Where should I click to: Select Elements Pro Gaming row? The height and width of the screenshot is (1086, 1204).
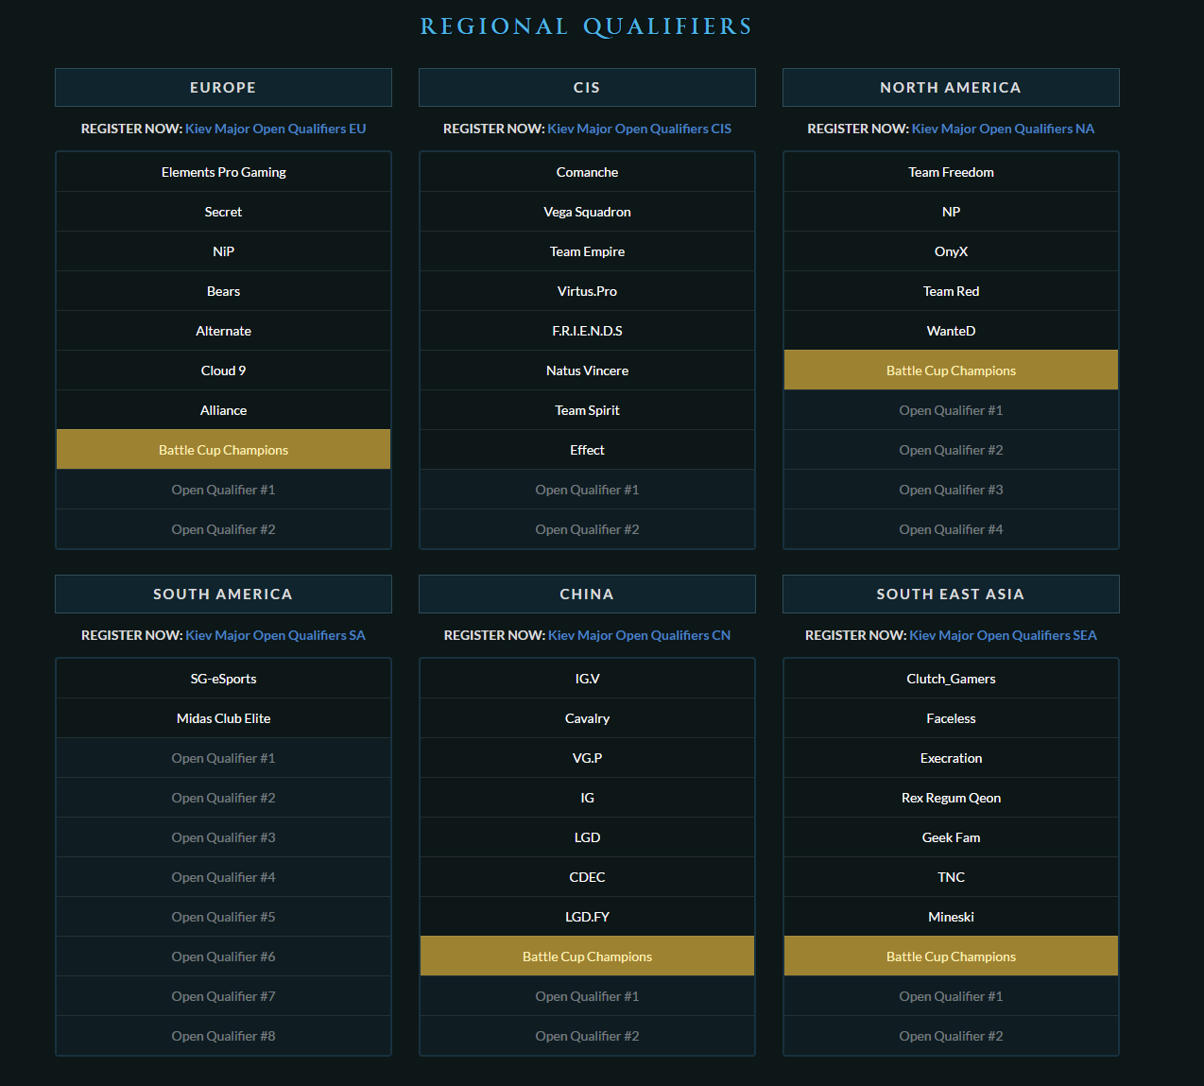point(223,172)
